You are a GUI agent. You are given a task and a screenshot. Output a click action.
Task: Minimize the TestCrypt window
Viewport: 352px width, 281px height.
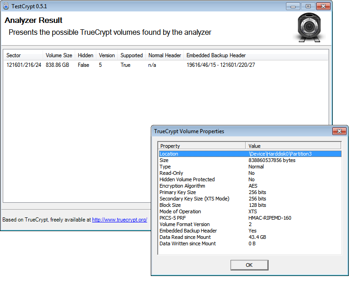point(293,6)
